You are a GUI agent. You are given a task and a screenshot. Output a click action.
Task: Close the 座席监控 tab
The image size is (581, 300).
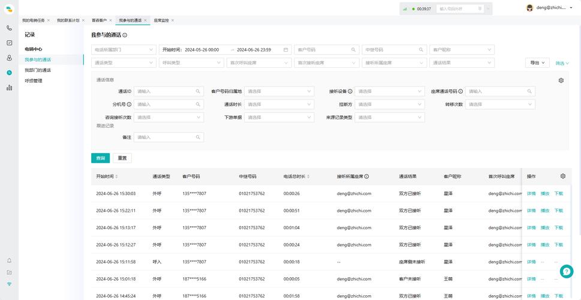tap(173, 20)
